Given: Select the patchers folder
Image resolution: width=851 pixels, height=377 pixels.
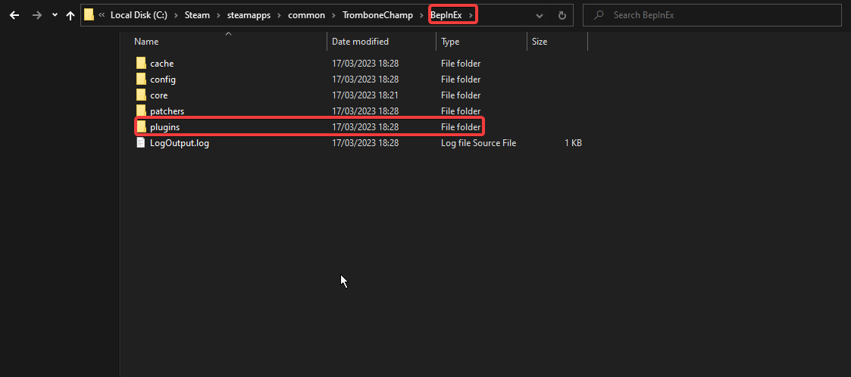Looking at the screenshot, I should click(x=167, y=111).
